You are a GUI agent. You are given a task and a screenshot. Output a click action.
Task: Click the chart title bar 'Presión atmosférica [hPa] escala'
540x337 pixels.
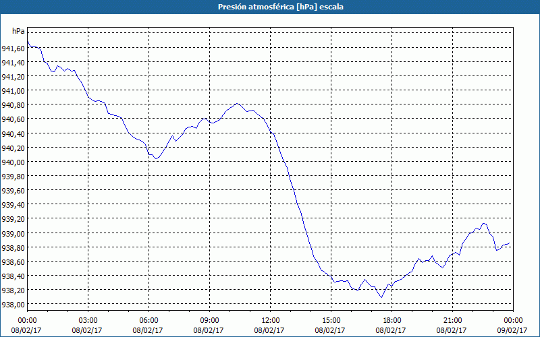click(270, 7)
